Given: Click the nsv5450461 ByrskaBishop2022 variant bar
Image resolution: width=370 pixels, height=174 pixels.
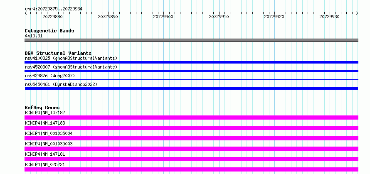Looking at the screenshot, I should (x=191, y=88).
